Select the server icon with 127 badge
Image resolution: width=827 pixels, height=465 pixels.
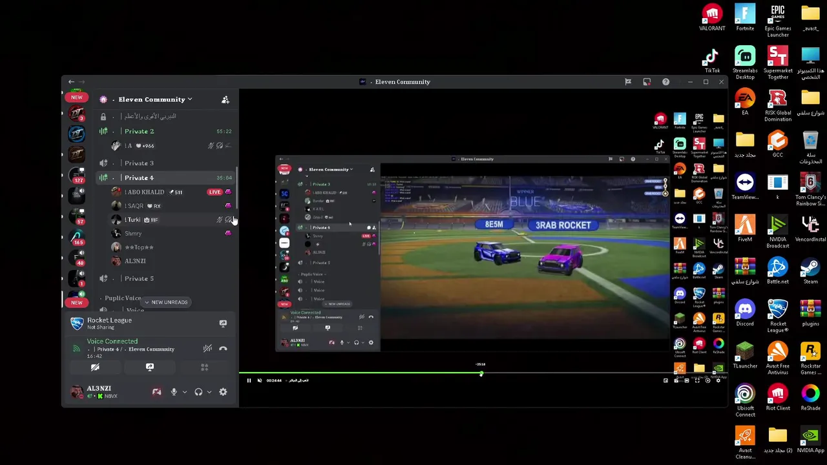point(77,174)
